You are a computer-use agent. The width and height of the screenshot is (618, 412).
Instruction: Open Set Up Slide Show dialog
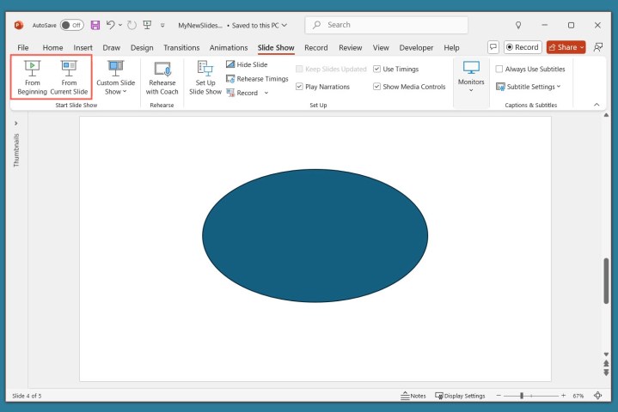pos(205,77)
